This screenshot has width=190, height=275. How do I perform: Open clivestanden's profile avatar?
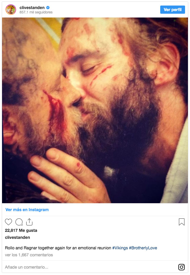(11, 10)
